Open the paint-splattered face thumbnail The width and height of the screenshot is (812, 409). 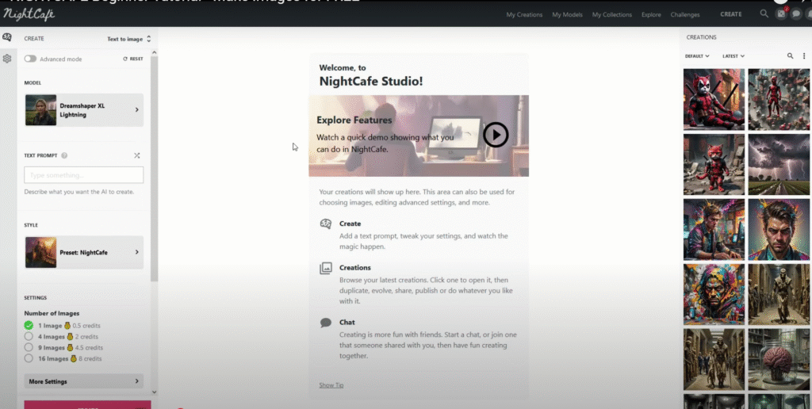click(714, 295)
